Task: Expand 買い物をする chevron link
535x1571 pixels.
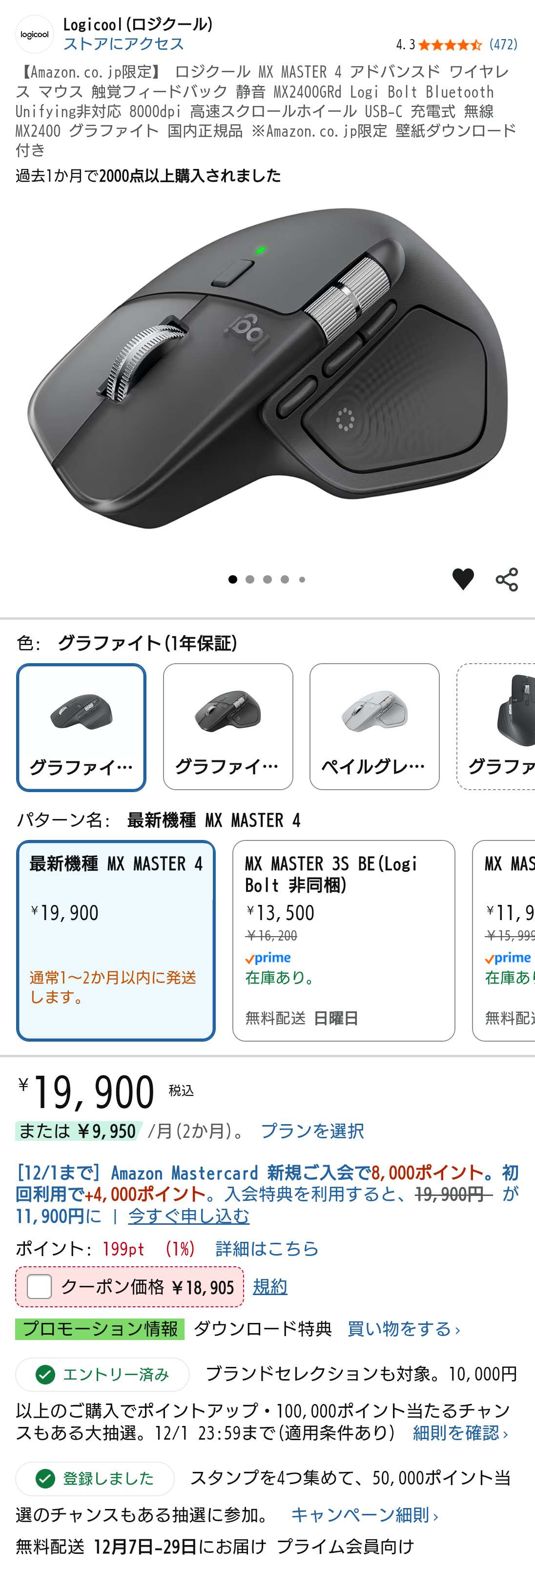Action: click(x=403, y=1329)
